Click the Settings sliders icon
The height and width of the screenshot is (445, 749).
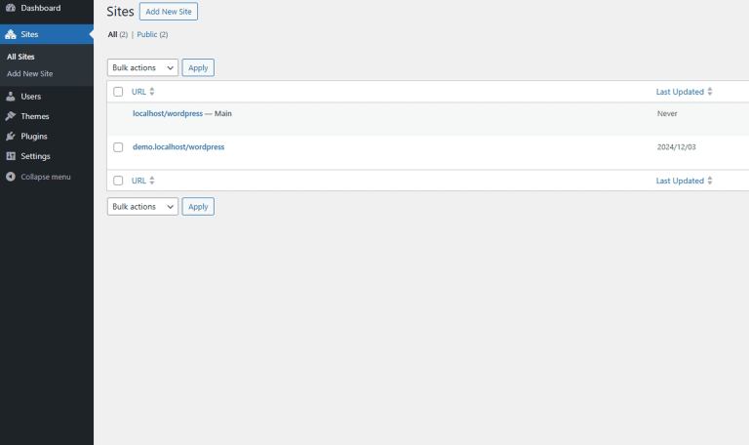pos(11,156)
